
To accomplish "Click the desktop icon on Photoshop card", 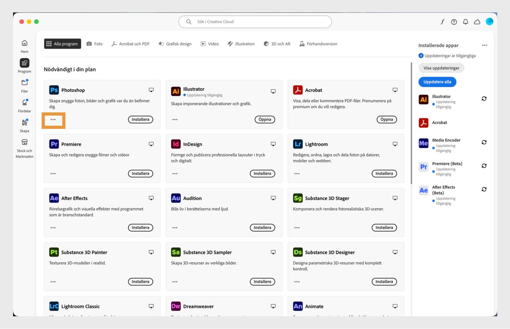I will pos(151,90).
